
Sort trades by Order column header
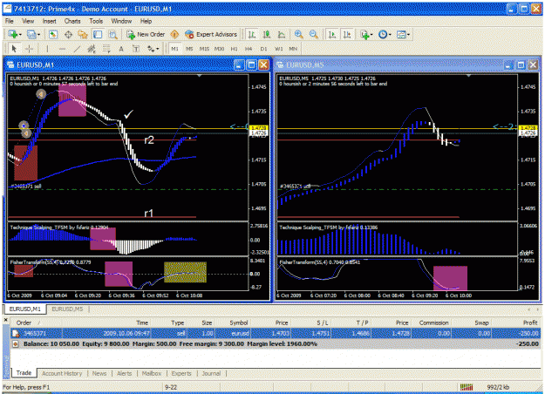24,323
